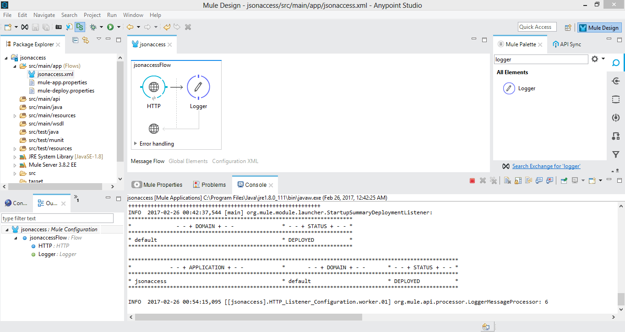This screenshot has height=332, width=625.
Task: Collapse the jsonaccess project node
Action: [x=6, y=58]
